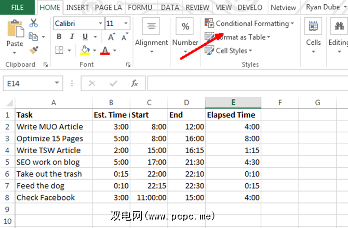
Task: Switch to the DEVELOPER tab
Action: click(x=250, y=8)
